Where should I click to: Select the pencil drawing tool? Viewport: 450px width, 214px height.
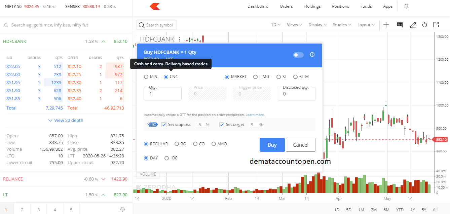413,25
